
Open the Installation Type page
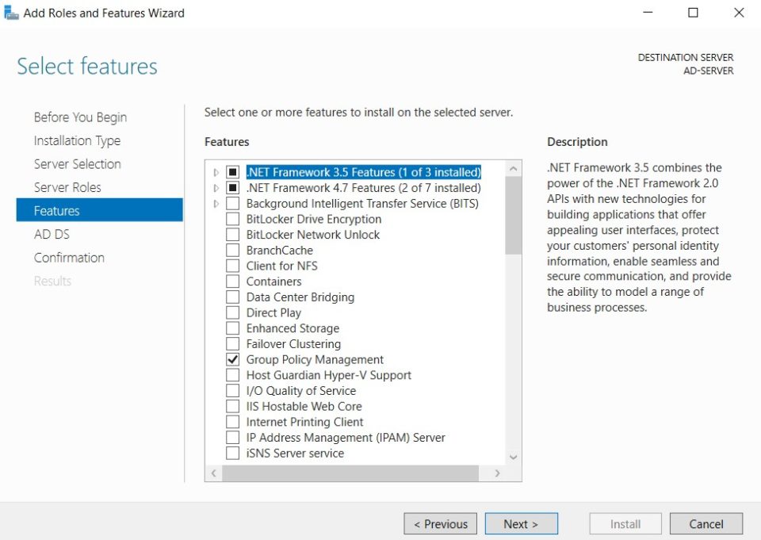pos(77,140)
